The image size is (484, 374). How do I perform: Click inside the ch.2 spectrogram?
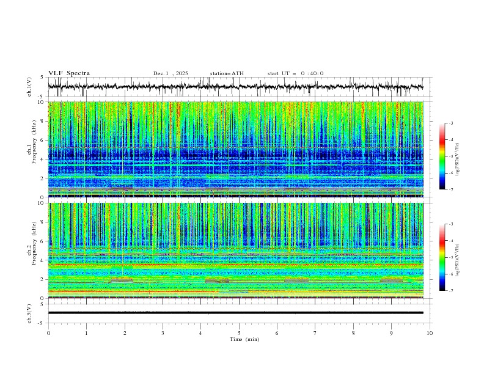pyautogui.click(x=238, y=251)
